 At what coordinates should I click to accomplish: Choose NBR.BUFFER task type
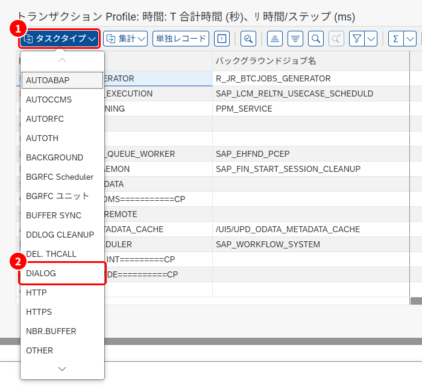62,331
